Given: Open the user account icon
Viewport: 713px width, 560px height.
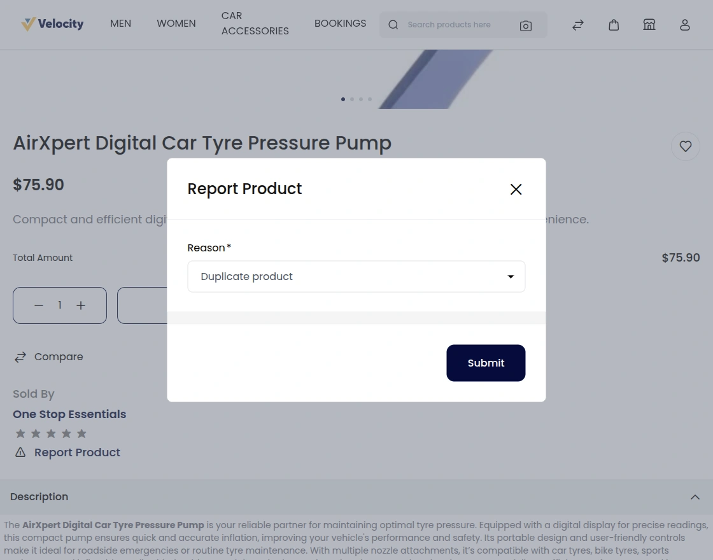Looking at the screenshot, I should tap(685, 25).
